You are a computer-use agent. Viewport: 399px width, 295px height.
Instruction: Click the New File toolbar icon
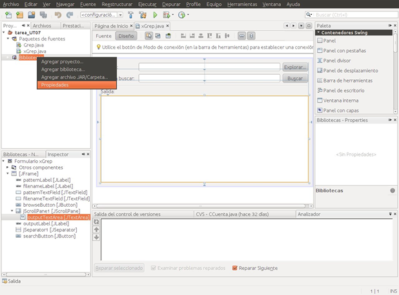pyautogui.click(x=8, y=15)
